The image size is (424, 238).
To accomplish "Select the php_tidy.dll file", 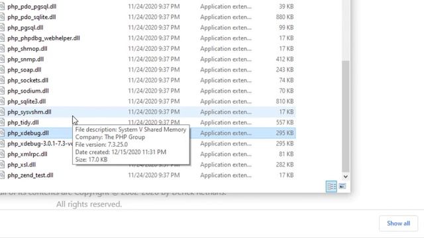I will 23,122.
